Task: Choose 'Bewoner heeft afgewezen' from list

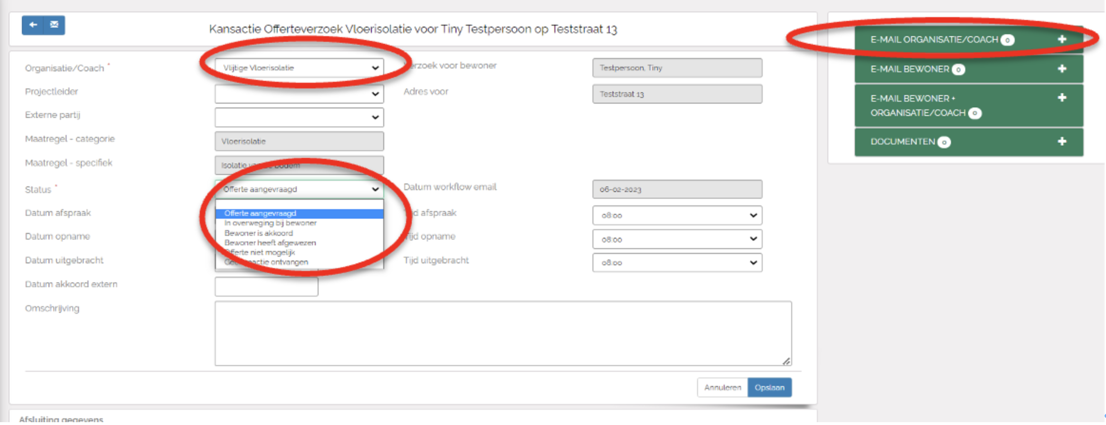Action: point(270,242)
